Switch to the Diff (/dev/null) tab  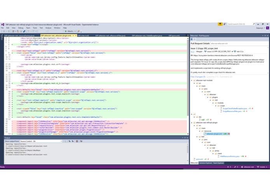tap(84, 35)
